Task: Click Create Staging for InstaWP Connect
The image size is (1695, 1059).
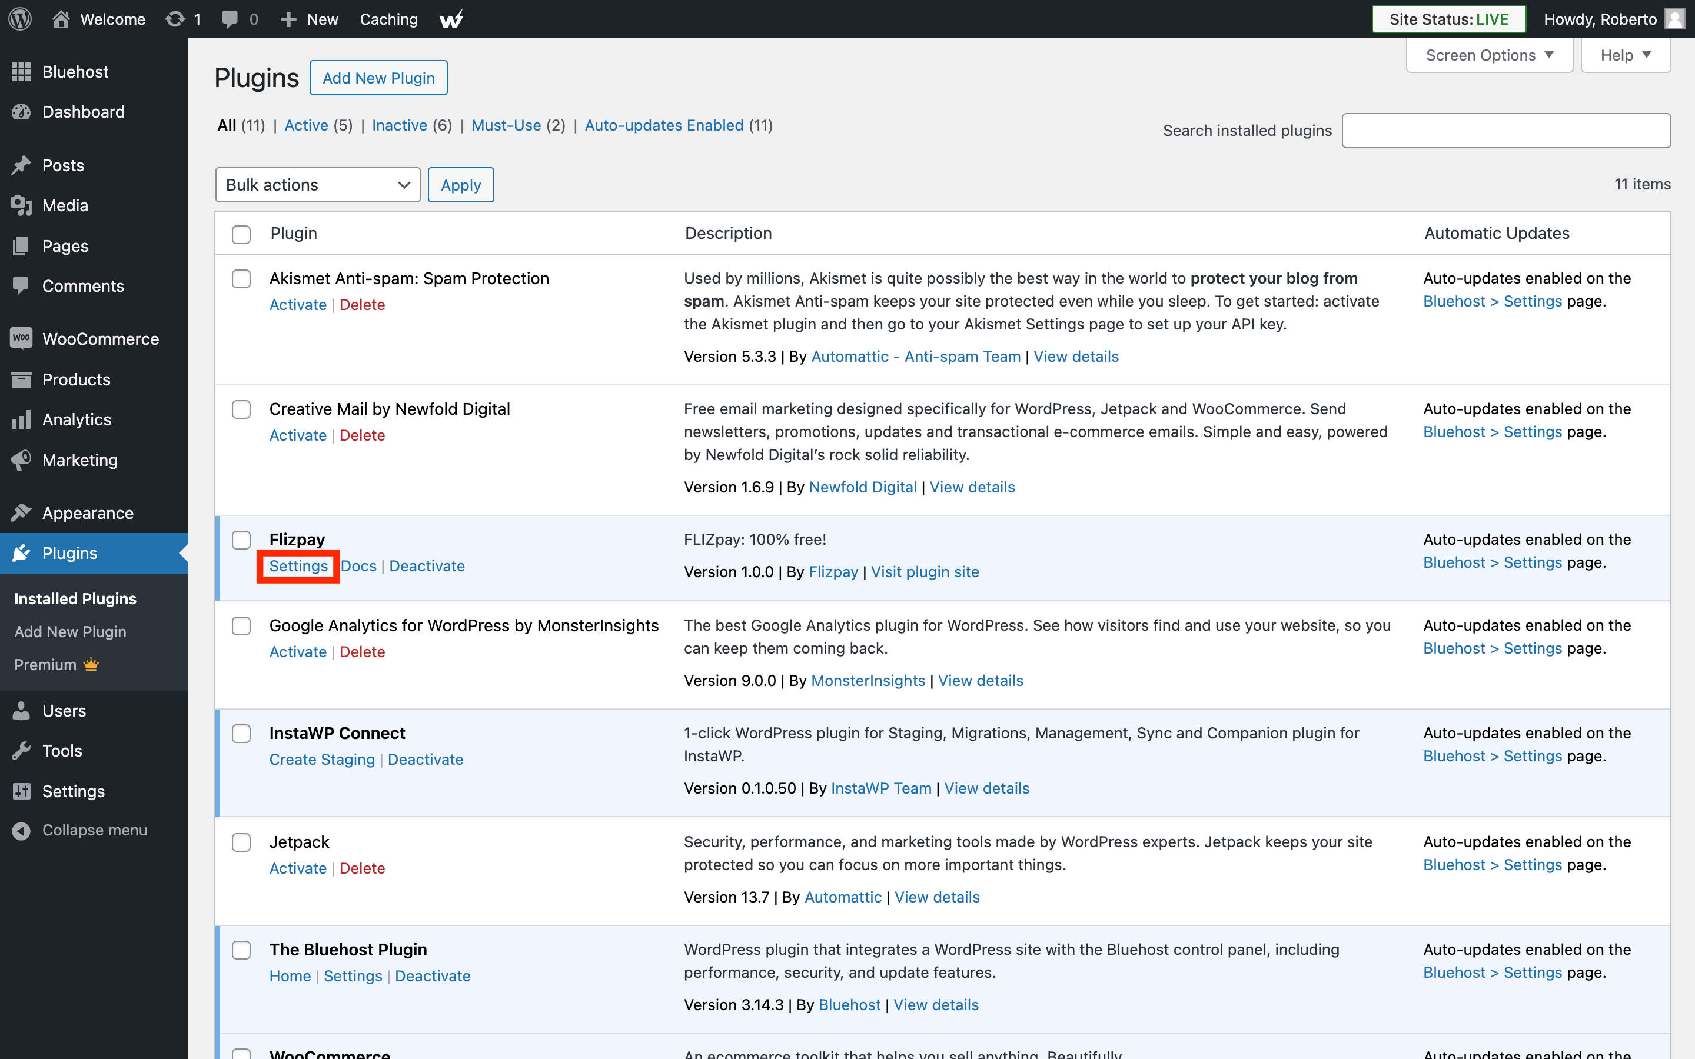Action: [x=322, y=759]
